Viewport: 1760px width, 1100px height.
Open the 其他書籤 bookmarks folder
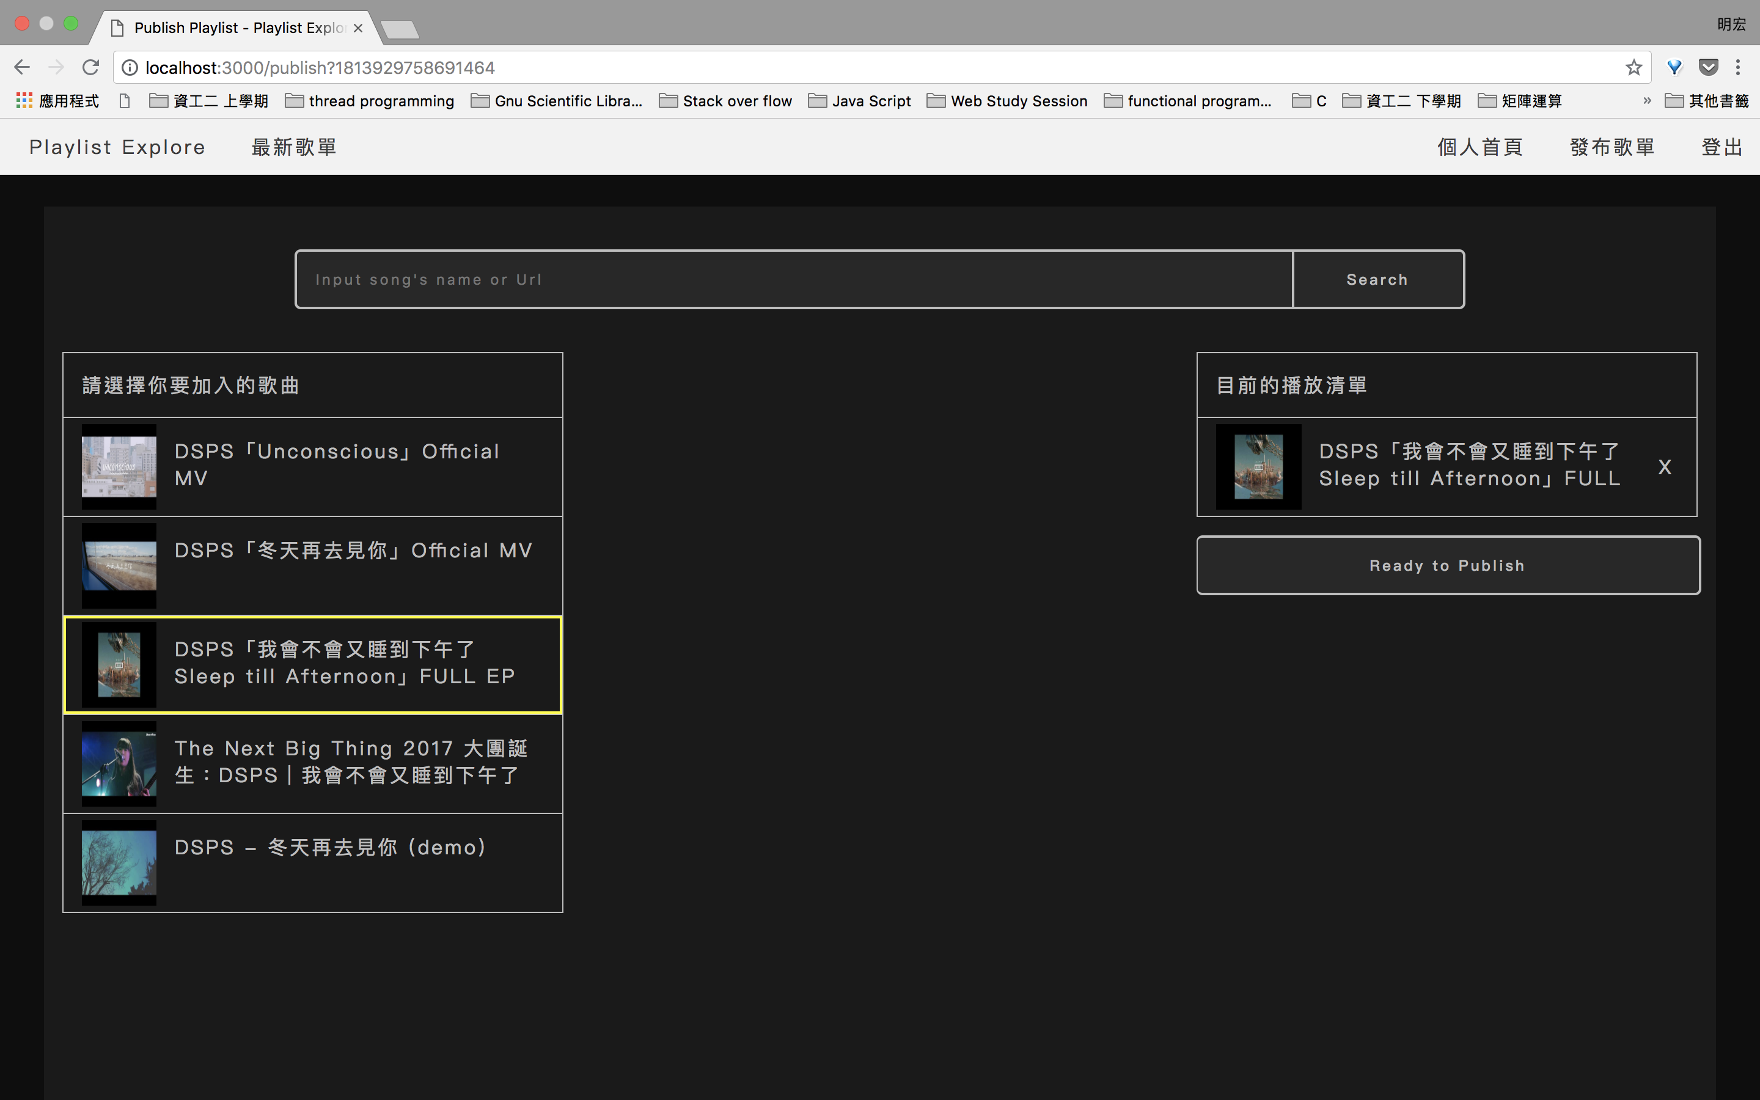point(1706,100)
